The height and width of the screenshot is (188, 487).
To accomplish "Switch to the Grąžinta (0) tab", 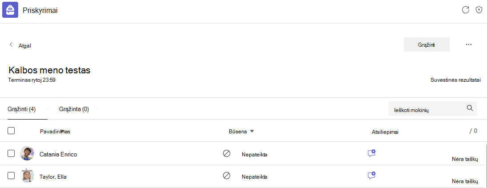I will [74, 109].
